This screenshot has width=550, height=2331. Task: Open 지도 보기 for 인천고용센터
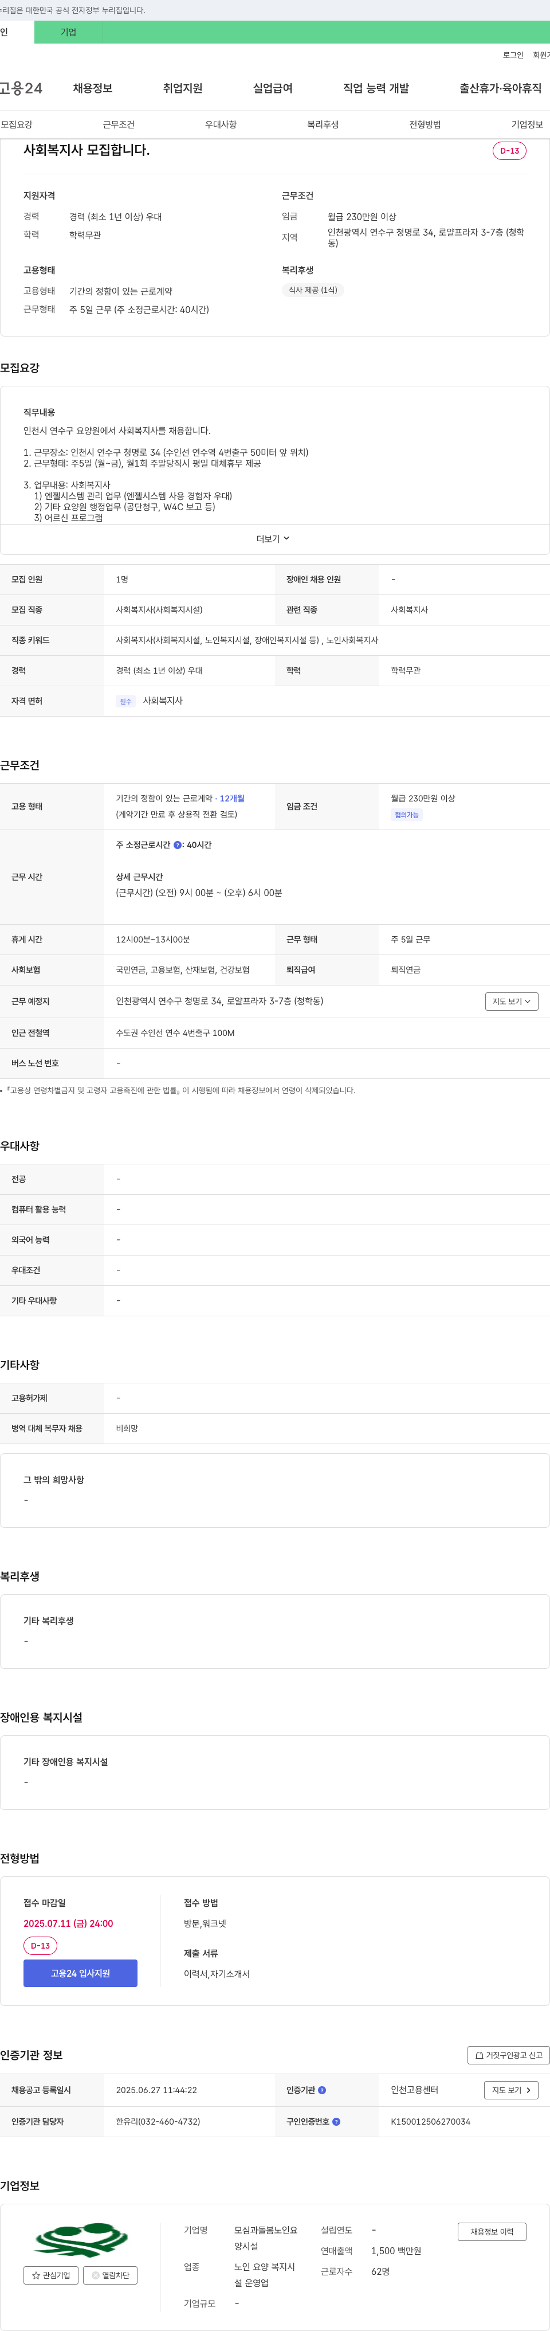point(512,2090)
